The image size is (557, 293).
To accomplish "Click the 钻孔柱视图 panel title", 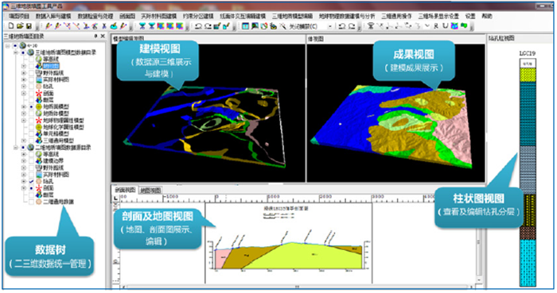I will pyautogui.click(x=501, y=38).
